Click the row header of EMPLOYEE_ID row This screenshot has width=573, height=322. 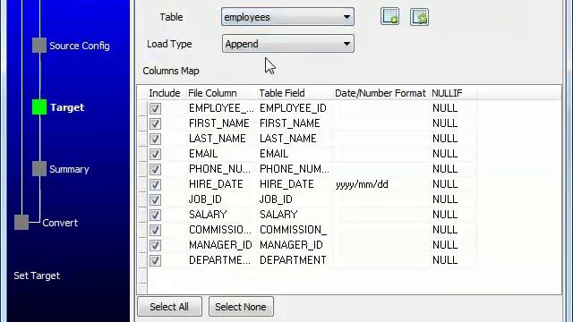[142, 108]
